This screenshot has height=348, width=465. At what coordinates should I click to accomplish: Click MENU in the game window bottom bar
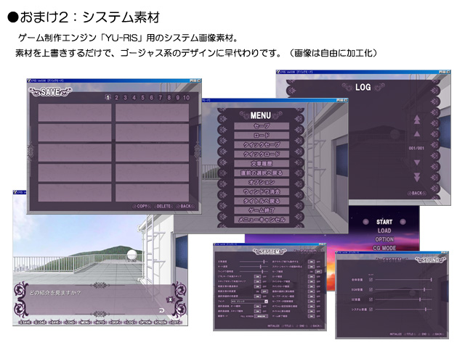click(85, 322)
